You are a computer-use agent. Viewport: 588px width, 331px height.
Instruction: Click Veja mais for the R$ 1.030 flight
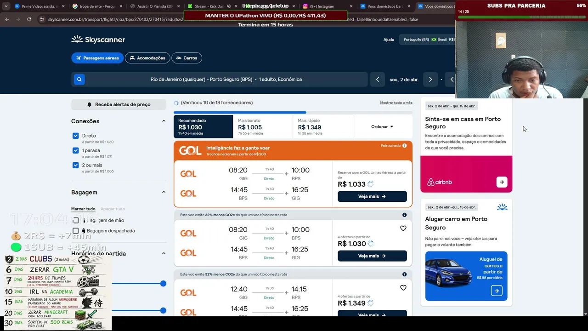coord(372,256)
